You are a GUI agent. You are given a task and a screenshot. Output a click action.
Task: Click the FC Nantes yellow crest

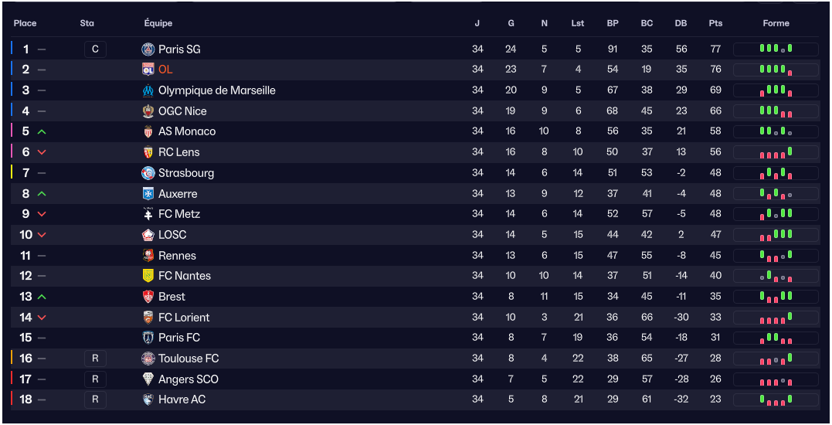pyautogui.click(x=148, y=276)
